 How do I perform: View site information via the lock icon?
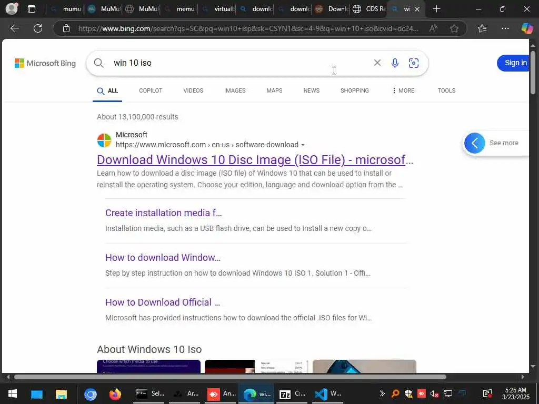(66, 28)
